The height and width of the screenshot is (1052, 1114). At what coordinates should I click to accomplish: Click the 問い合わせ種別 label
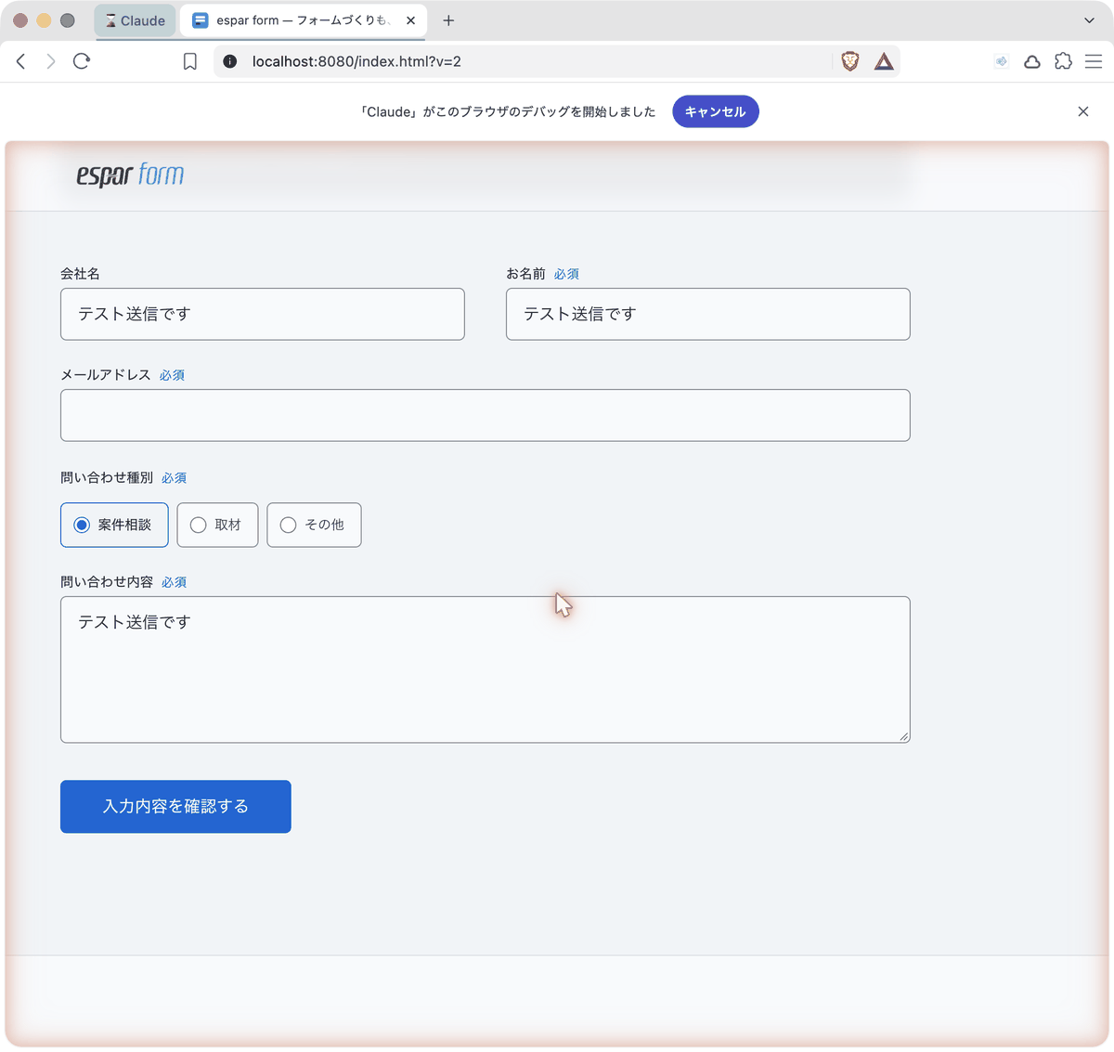[107, 477]
